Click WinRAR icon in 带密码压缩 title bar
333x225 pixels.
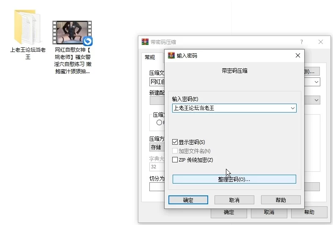145,42
